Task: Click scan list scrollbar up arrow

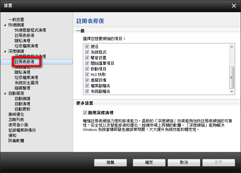Action: 232,47
